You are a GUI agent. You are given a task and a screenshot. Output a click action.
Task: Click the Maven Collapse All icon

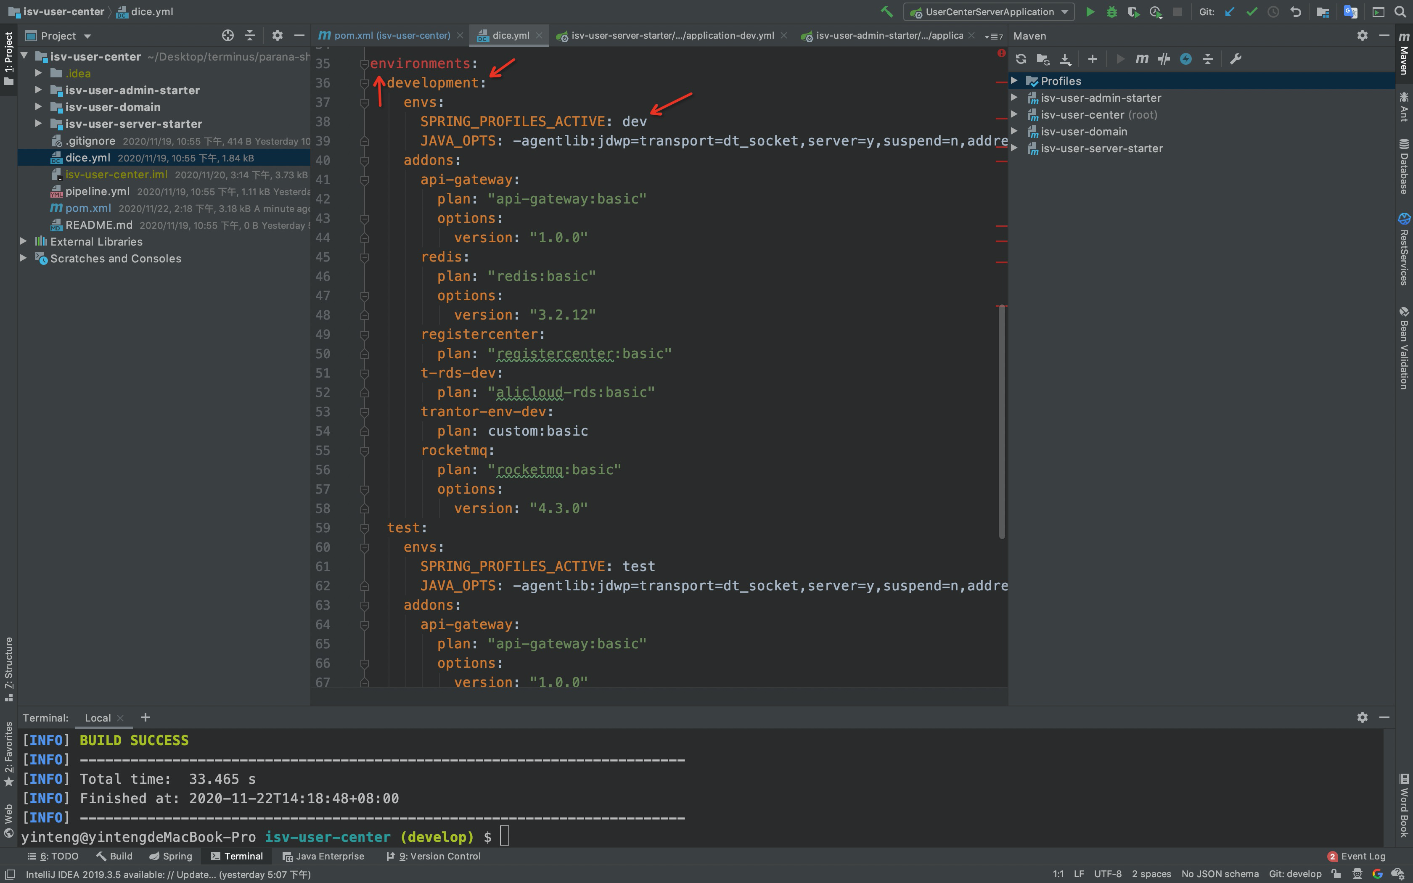click(1207, 59)
